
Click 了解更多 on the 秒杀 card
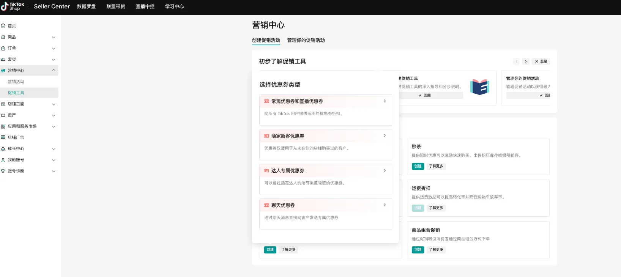pyautogui.click(x=436, y=166)
